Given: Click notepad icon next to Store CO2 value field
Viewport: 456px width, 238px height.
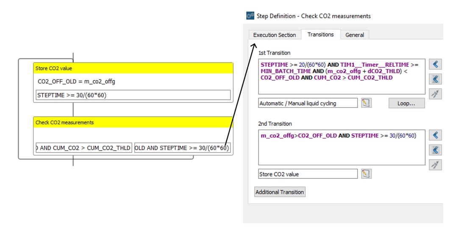Looking at the screenshot, I should [x=366, y=174].
